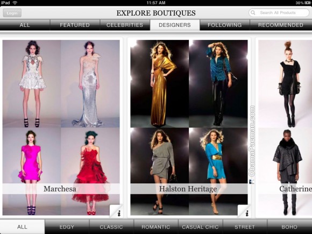View Marchesa white mini dress photo
The image size is (312, 234).
(x=32, y=83)
